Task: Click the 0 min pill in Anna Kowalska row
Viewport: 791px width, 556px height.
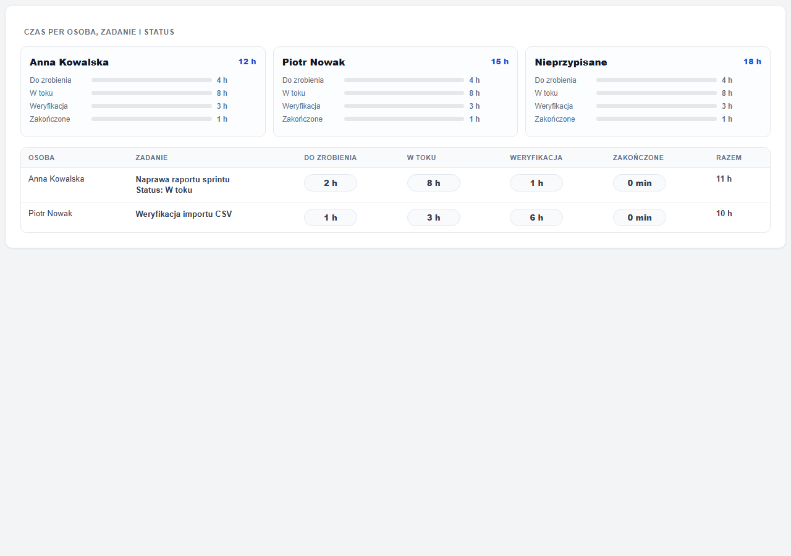Action: point(640,183)
